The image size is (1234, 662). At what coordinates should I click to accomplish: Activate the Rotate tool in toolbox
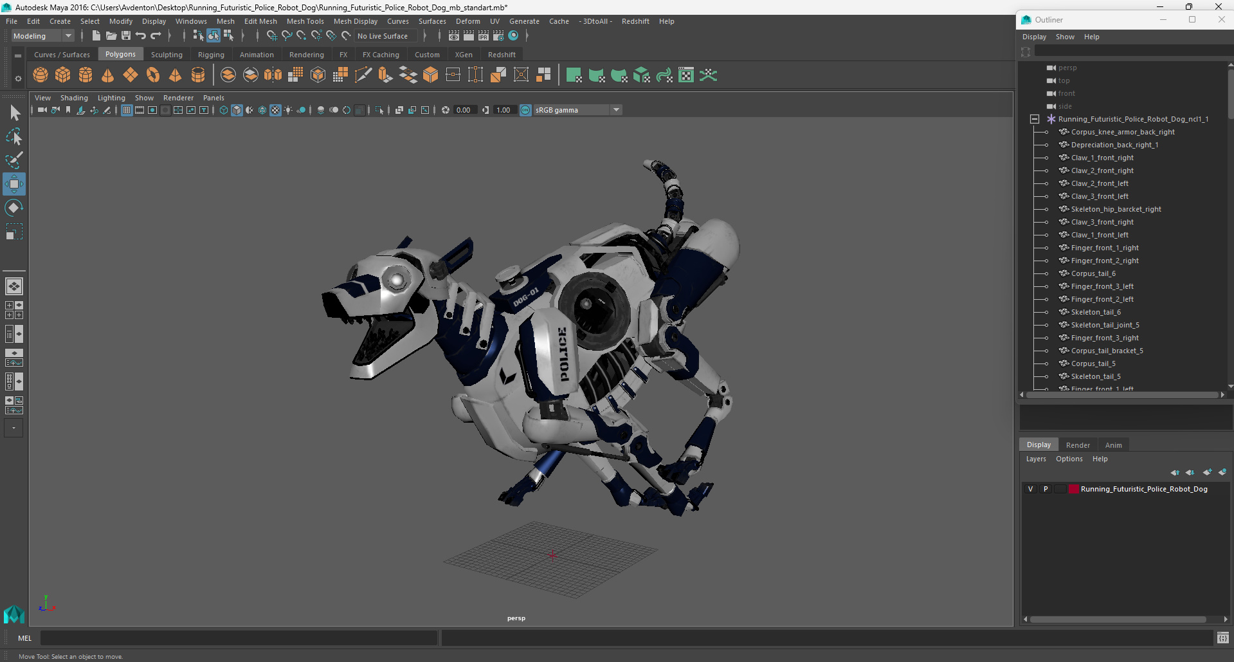(14, 208)
